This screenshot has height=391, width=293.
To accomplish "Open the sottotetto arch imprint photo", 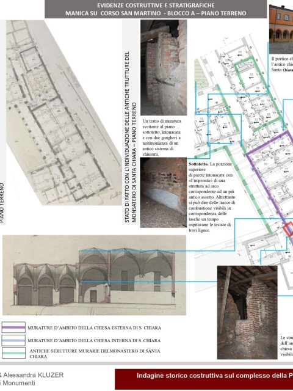I will point(164,192).
